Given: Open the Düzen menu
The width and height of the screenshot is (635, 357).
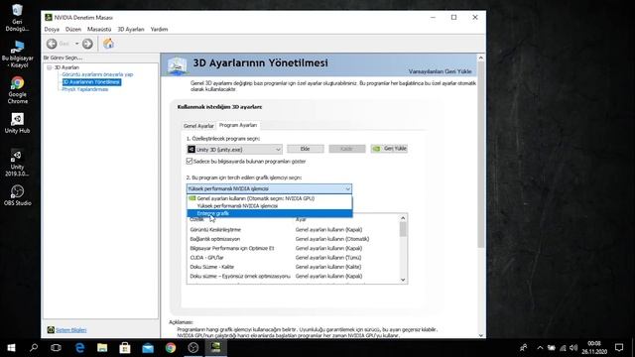Looking at the screenshot, I should point(73,29).
